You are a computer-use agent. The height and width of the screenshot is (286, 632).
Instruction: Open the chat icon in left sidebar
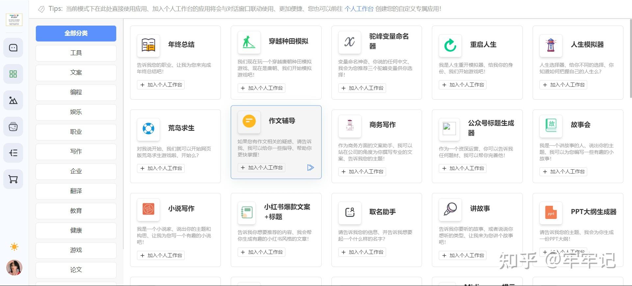13,48
